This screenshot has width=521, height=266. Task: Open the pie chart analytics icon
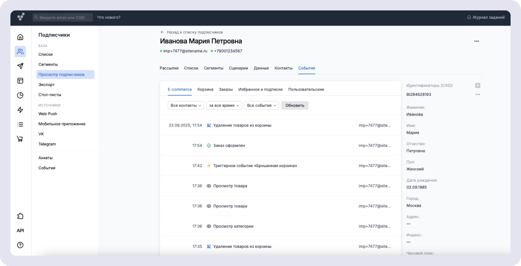click(x=20, y=95)
